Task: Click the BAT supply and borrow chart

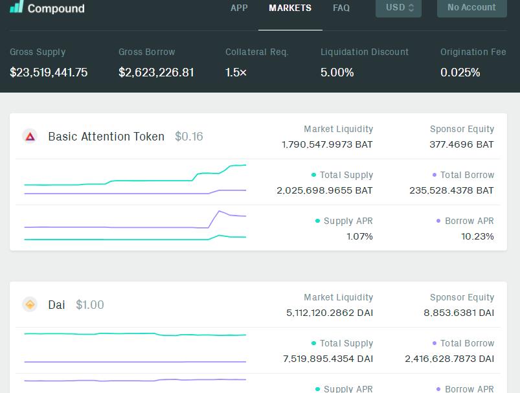Action: (x=135, y=179)
